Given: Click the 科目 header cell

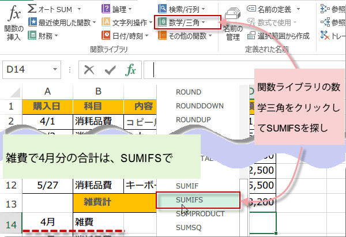Looking at the screenshot, I should (x=98, y=107).
